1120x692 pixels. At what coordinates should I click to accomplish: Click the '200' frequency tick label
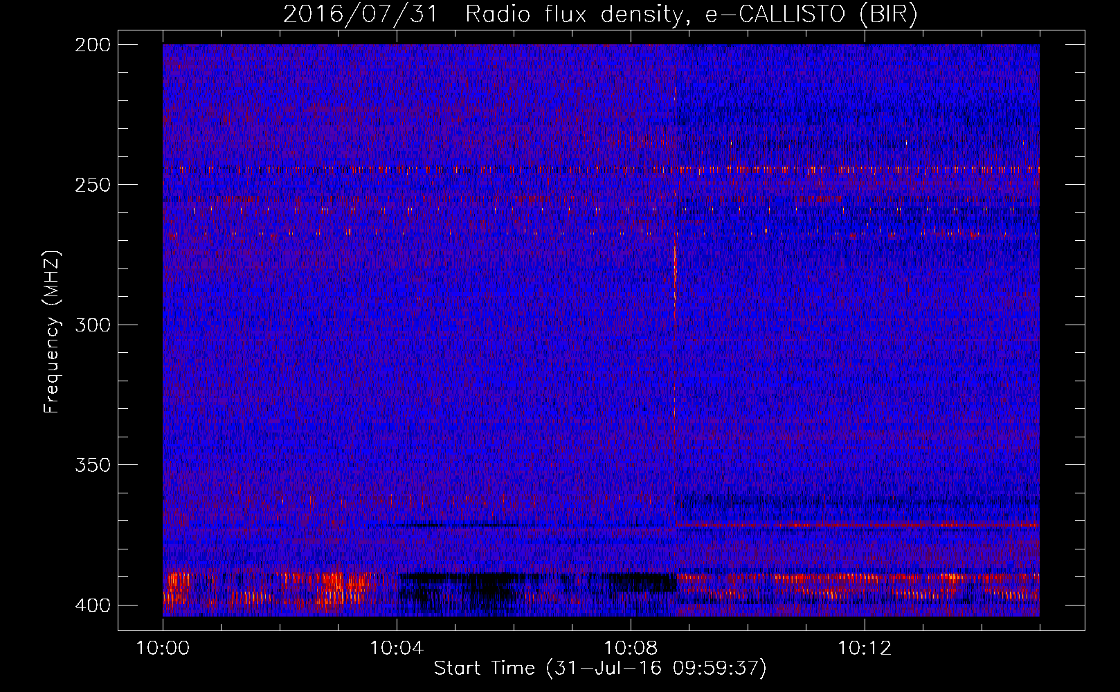tap(93, 45)
